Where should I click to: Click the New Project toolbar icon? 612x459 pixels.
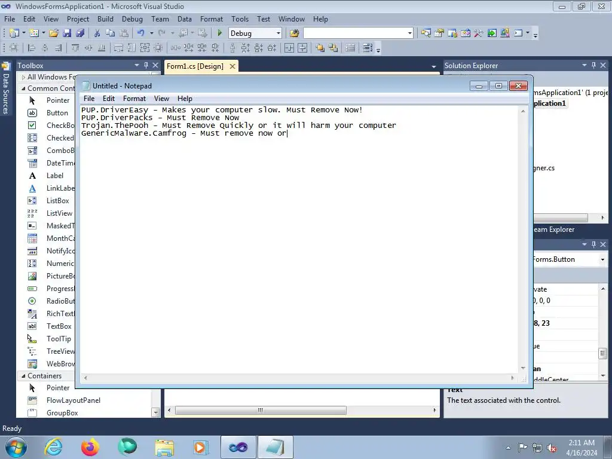14,33
